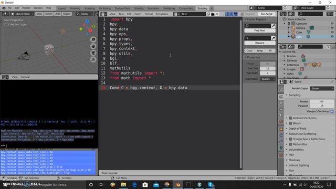Viewport: 336px width, 189px height.
Task: Collapse the Sampling panel
Action: pos(287,95)
